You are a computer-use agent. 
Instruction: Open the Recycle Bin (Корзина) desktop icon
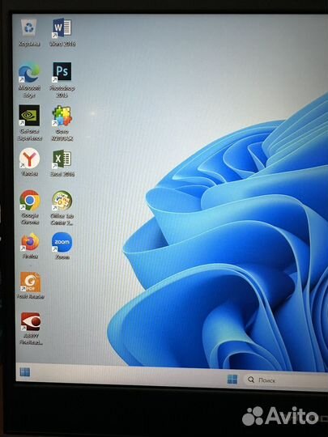[x=29, y=32]
